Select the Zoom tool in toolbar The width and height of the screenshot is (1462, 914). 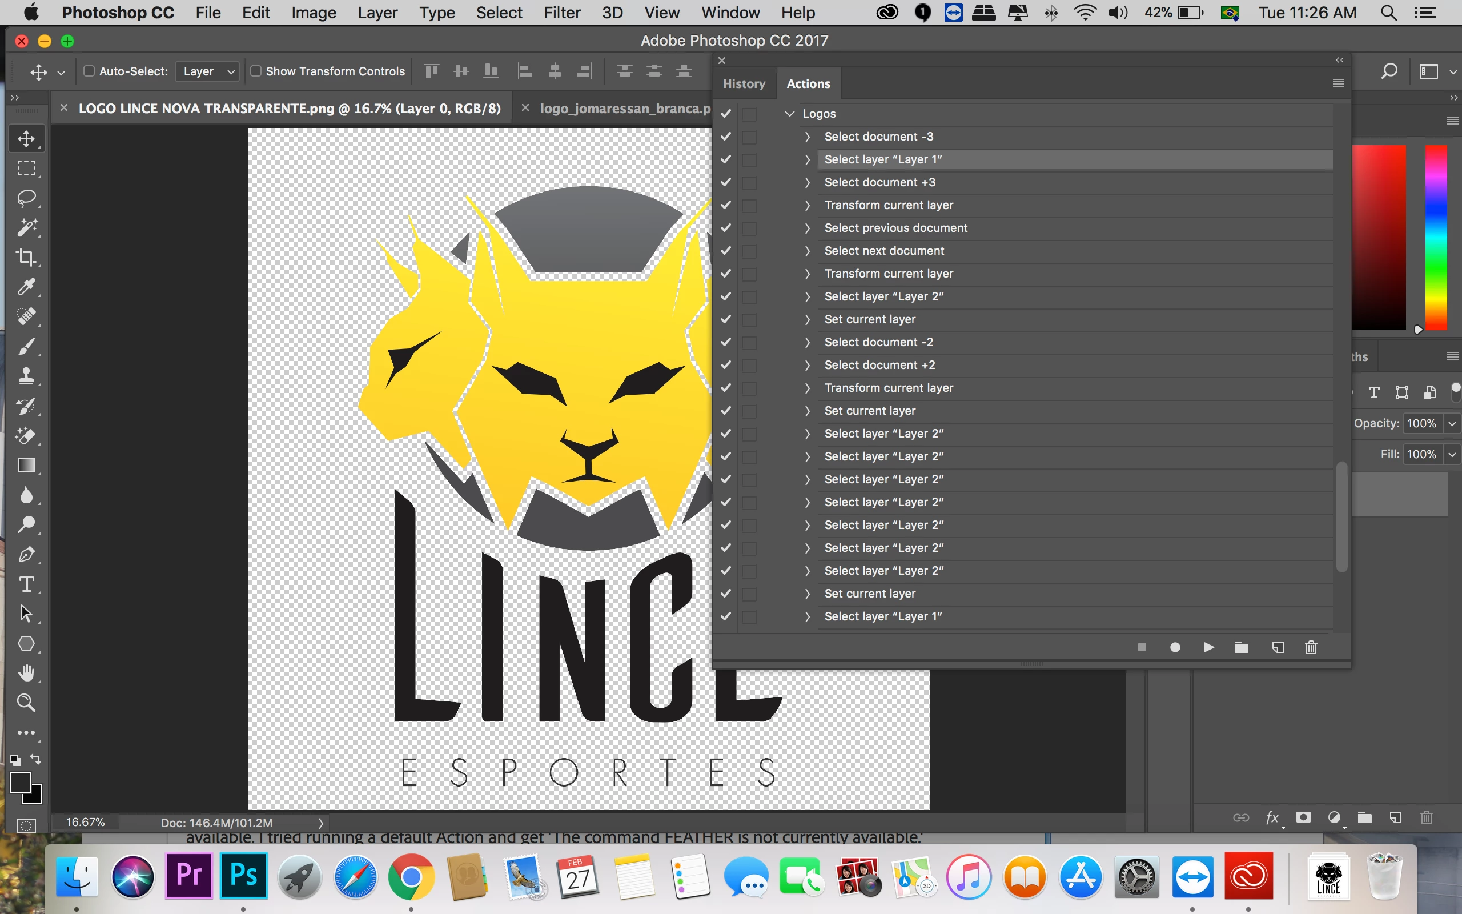click(x=26, y=703)
